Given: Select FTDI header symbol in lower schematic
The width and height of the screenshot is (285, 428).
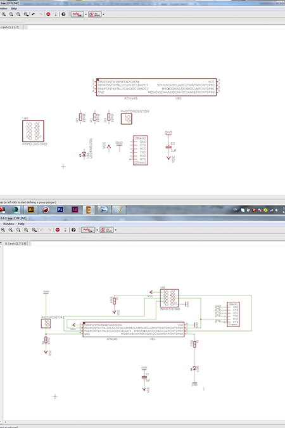Looking at the screenshot, I should [x=233, y=315].
